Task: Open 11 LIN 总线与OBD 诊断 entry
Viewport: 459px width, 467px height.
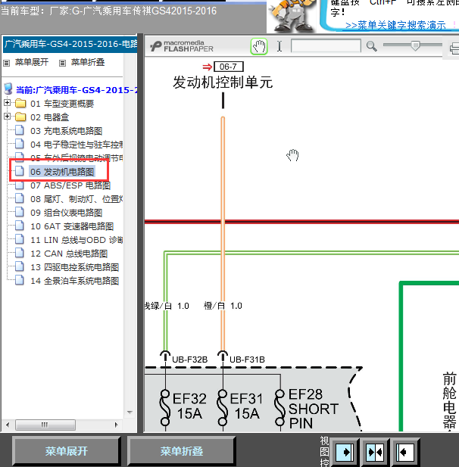Action: 76,240
